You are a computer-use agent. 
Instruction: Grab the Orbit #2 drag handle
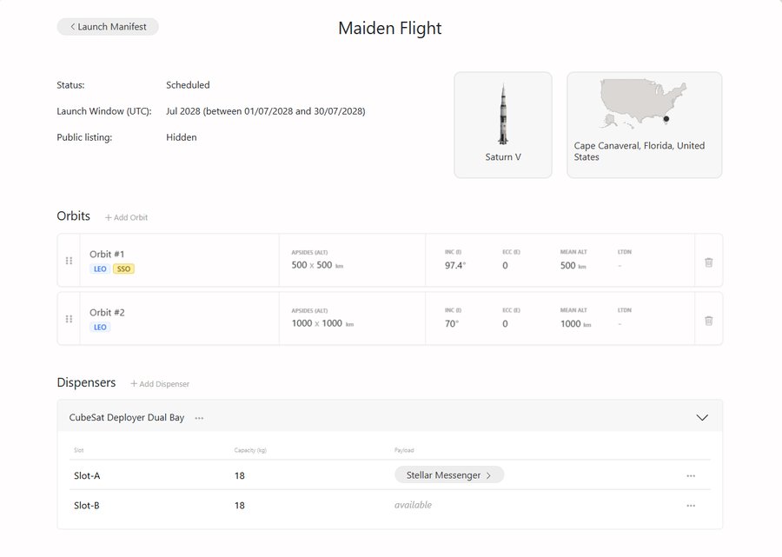click(x=69, y=319)
